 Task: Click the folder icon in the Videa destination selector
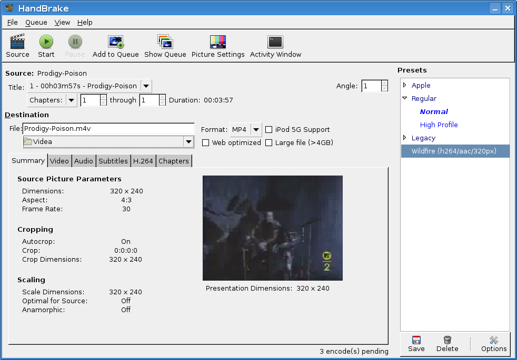tap(28, 142)
